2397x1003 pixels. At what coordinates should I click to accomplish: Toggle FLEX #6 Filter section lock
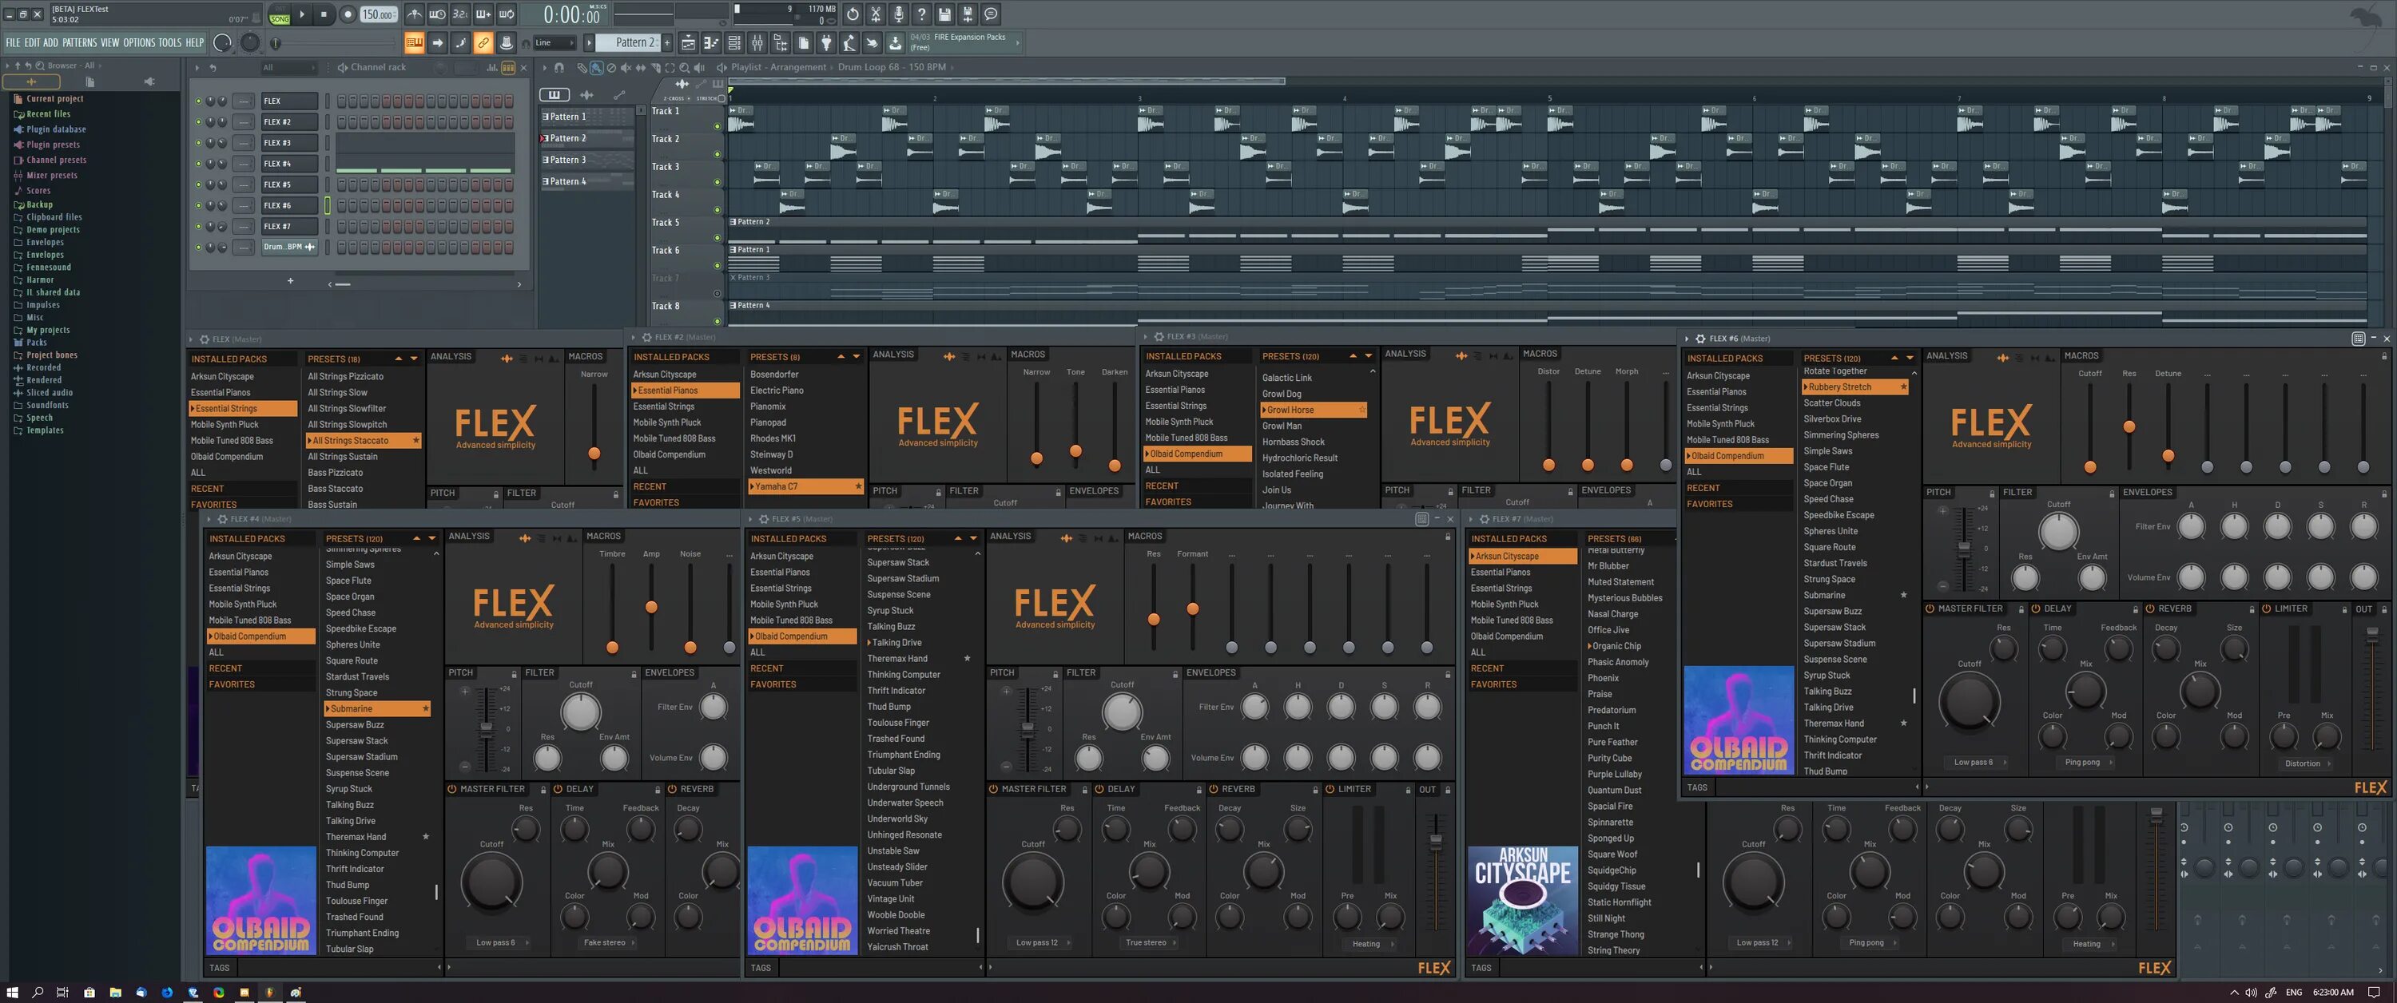tap(2111, 494)
